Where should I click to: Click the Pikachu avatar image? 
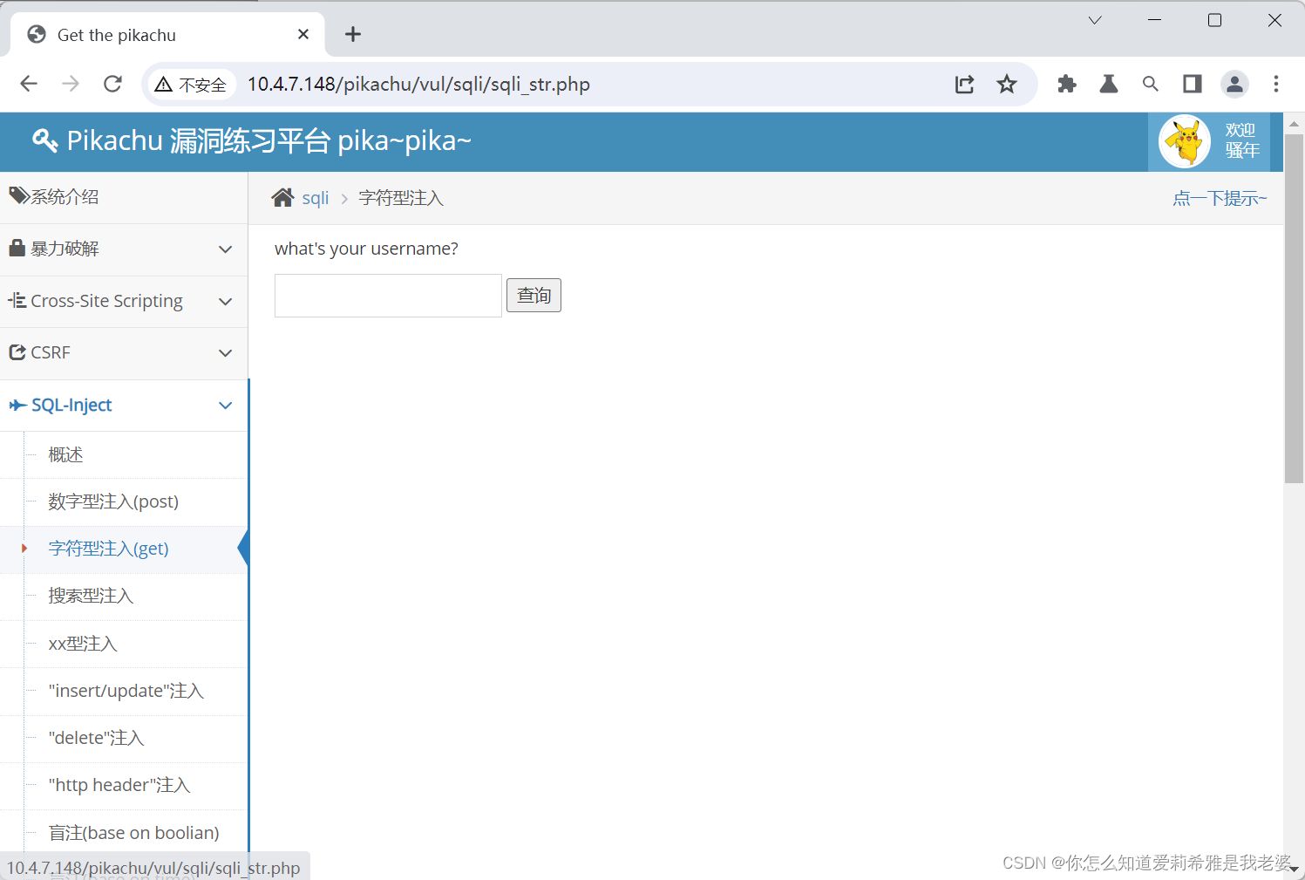(x=1184, y=140)
